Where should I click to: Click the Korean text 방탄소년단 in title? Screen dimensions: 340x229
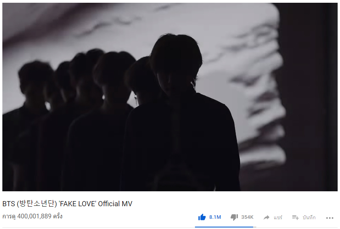click(37, 203)
